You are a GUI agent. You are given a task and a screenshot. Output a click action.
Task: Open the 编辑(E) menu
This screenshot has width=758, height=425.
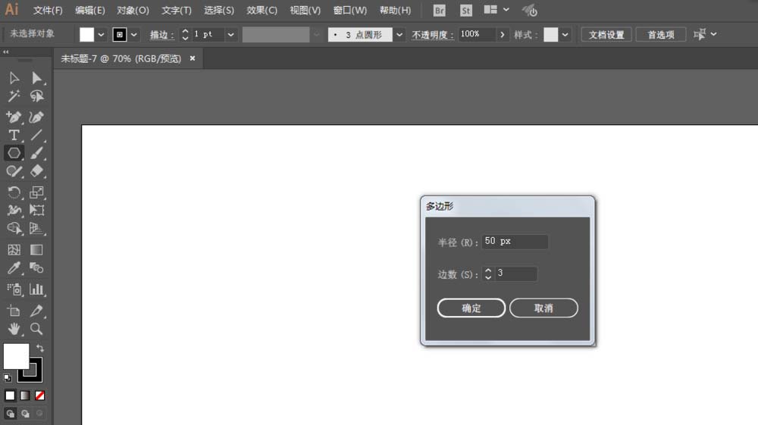(x=90, y=10)
